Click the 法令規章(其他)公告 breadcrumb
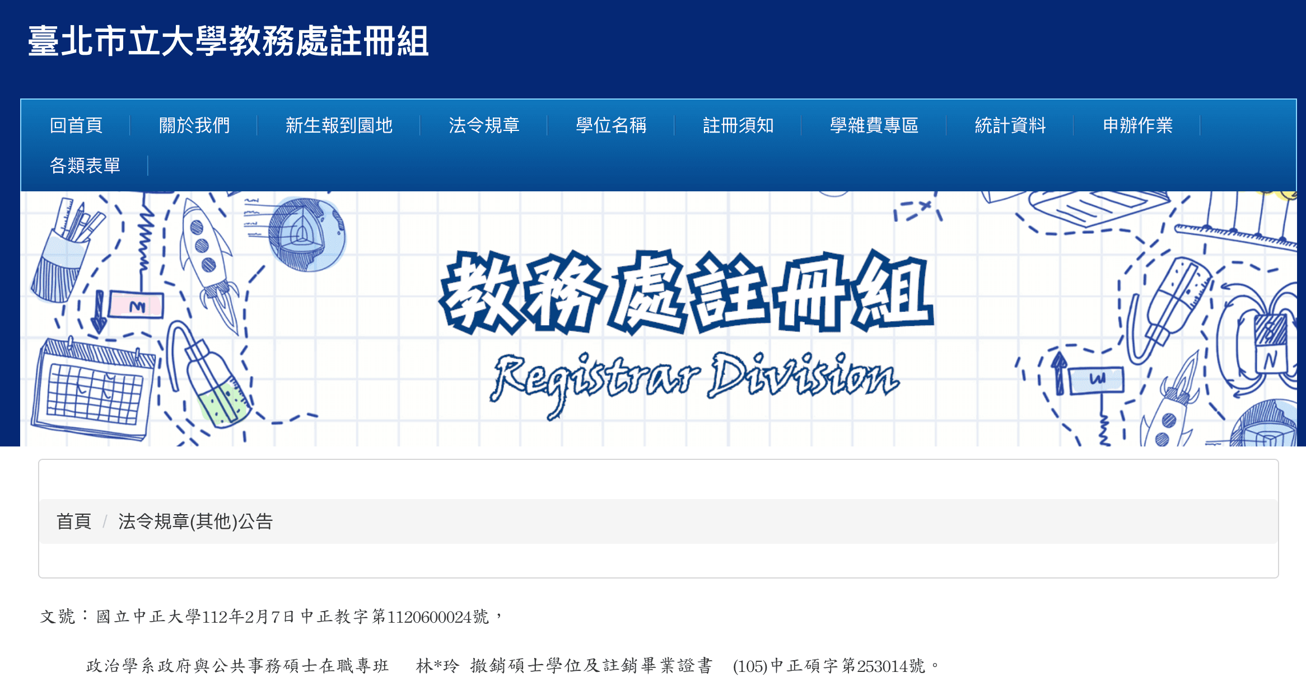This screenshot has height=696, width=1306. [x=195, y=521]
